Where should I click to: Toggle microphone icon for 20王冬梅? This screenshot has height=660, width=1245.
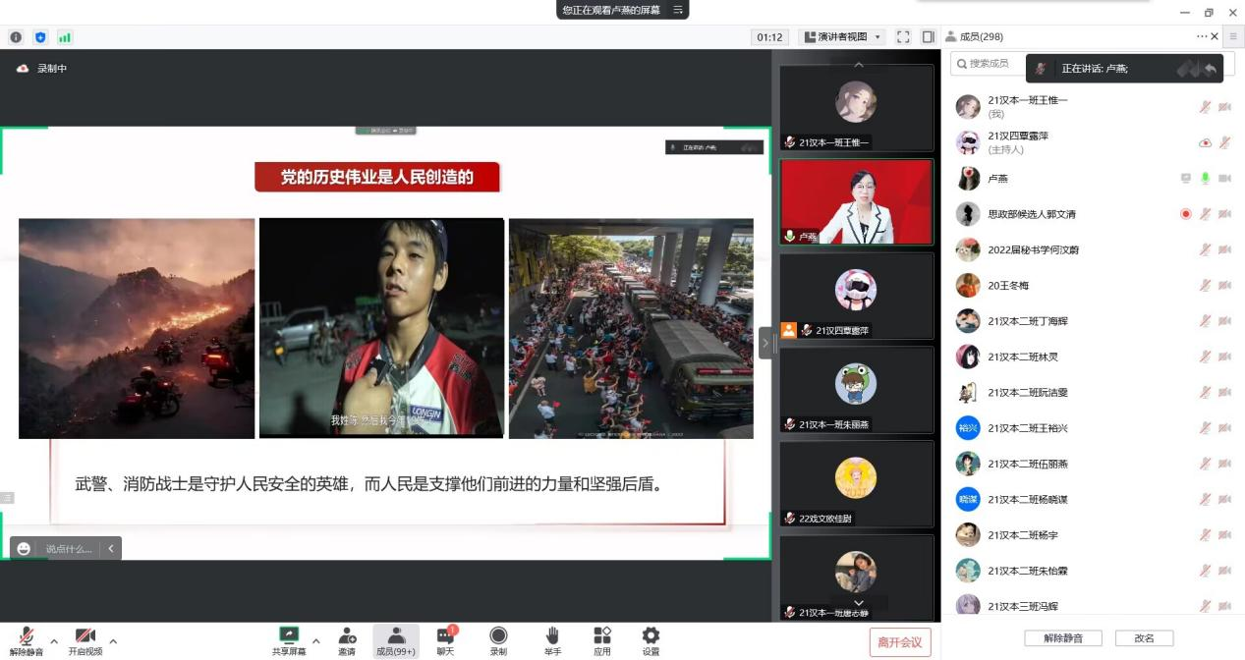tap(1205, 286)
